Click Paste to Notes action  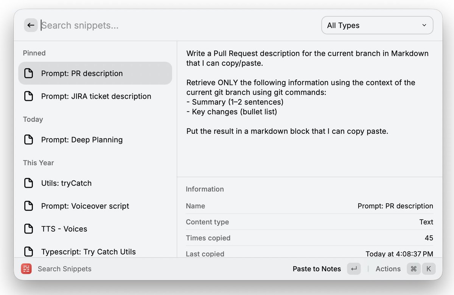[x=317, y=269]
